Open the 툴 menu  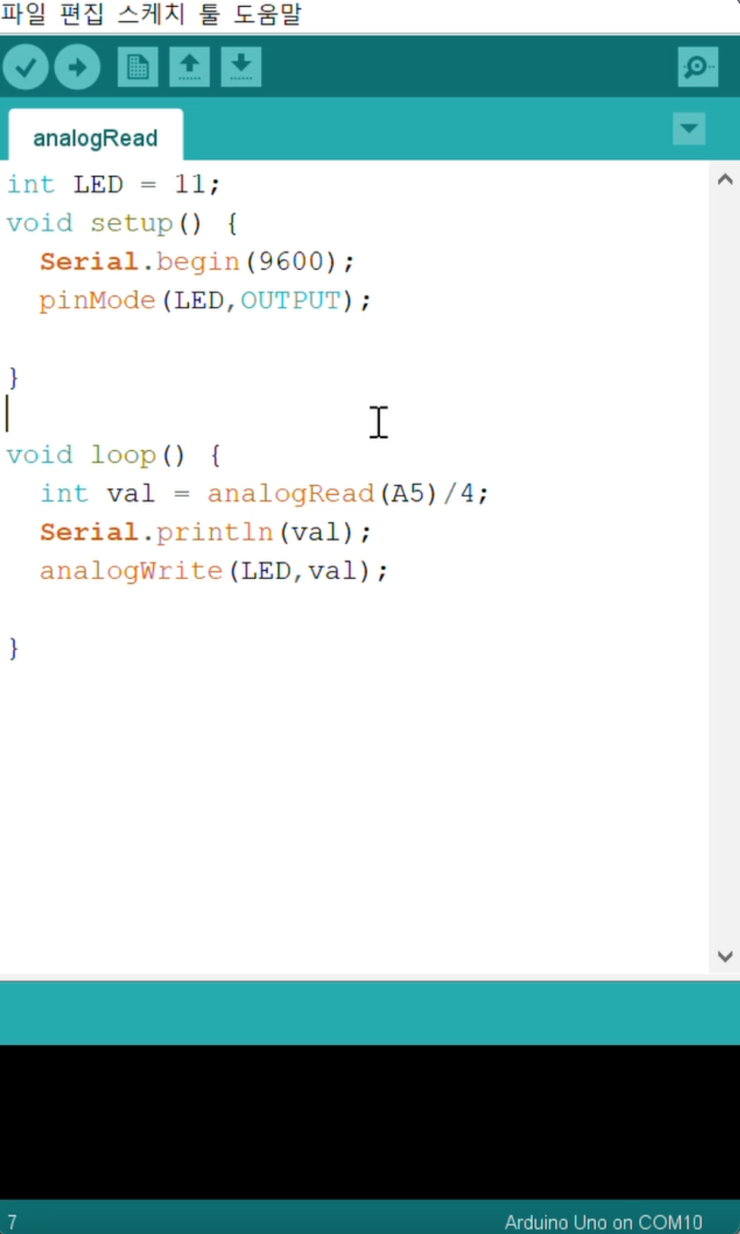[x=209, y=14]
